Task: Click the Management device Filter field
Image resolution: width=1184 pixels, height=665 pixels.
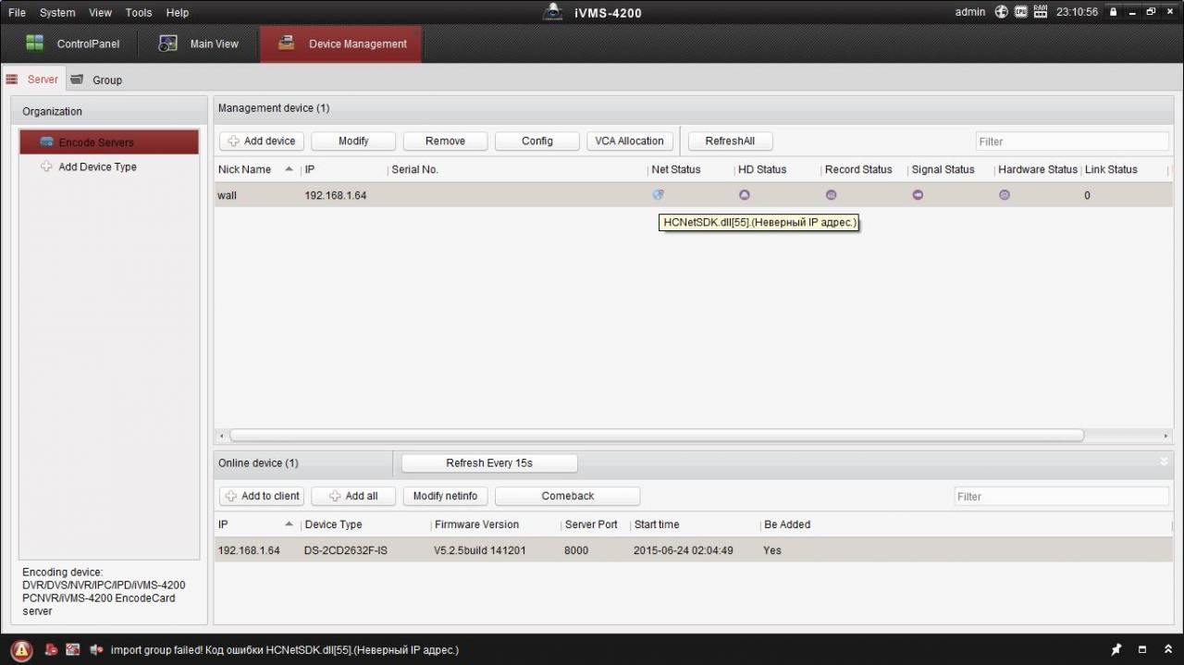Action: tap(1072, 142)
